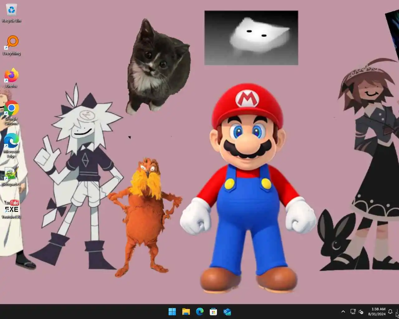Launch Microsoft Edge from the taskbar
This screenshot has width=399, height=319.
coord(200,312)
